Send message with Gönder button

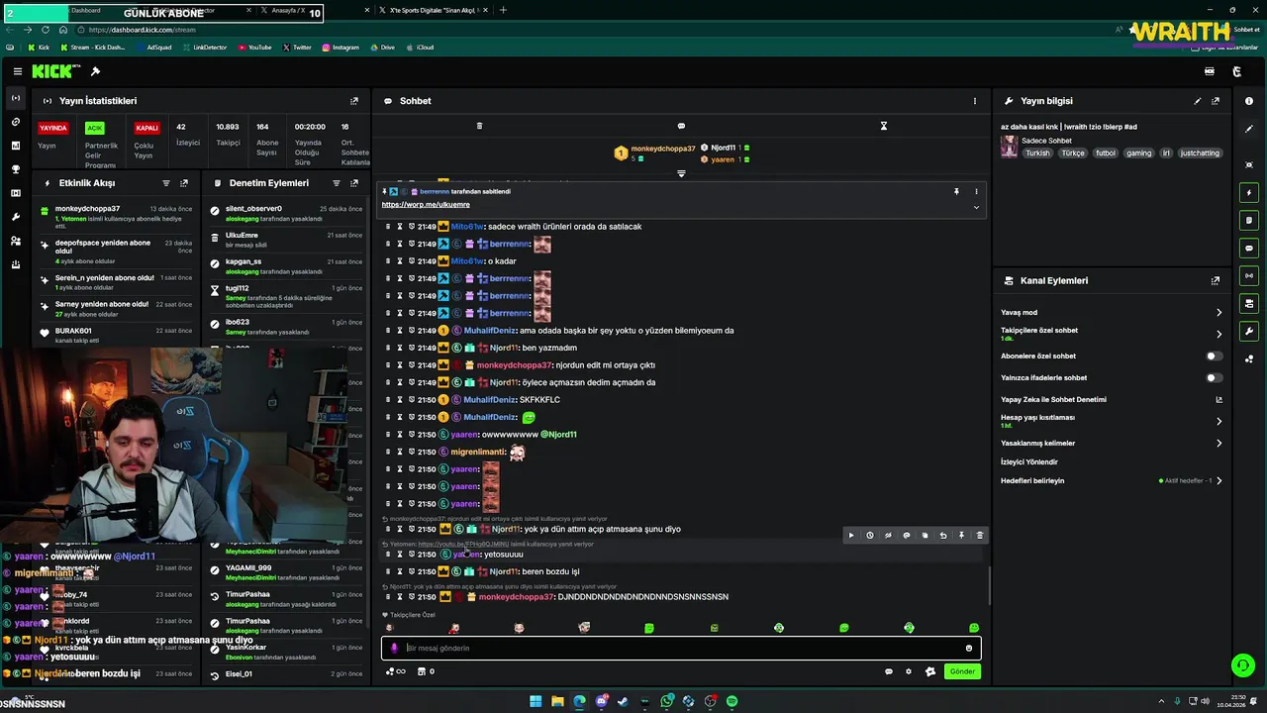point(962,671)
